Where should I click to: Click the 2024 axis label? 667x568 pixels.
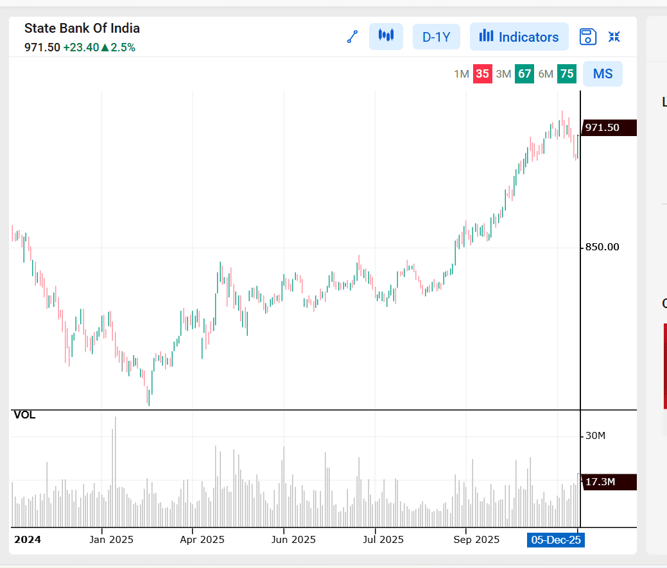(28, 540)
